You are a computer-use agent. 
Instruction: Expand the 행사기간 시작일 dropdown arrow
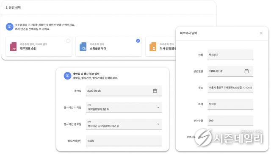tap(158, 107)
